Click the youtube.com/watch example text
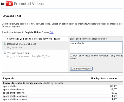This screenshot has width=124, height=102. [28, 56]
